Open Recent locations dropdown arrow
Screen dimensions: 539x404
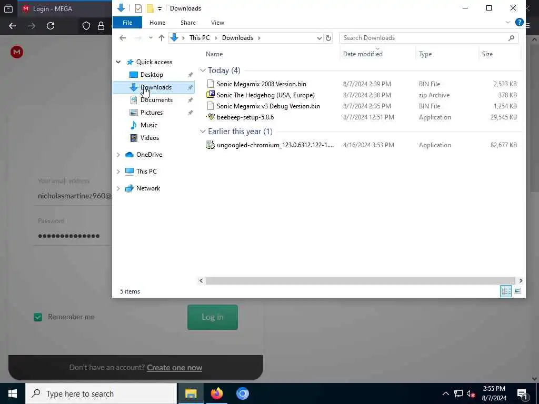tap(151, 38)
